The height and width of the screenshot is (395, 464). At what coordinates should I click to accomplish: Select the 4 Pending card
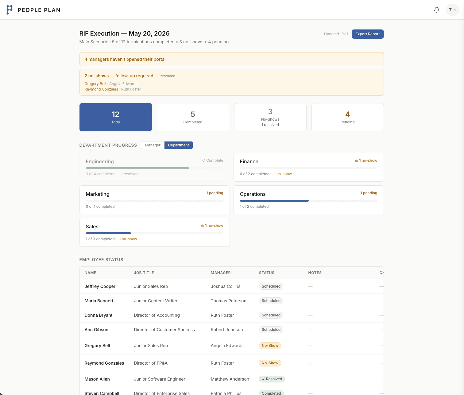[348, 117]
